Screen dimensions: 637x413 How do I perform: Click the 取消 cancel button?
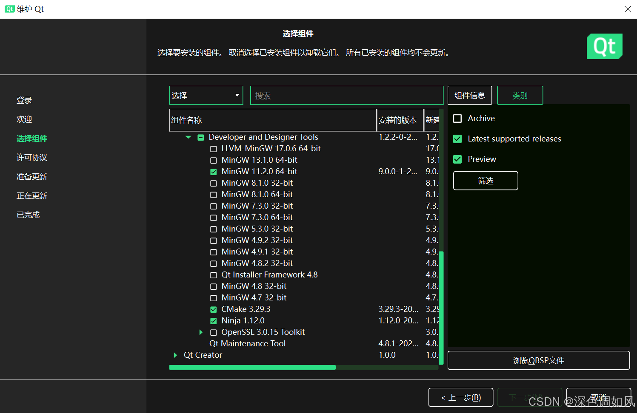pyautogui.click(x=599, y=397)
